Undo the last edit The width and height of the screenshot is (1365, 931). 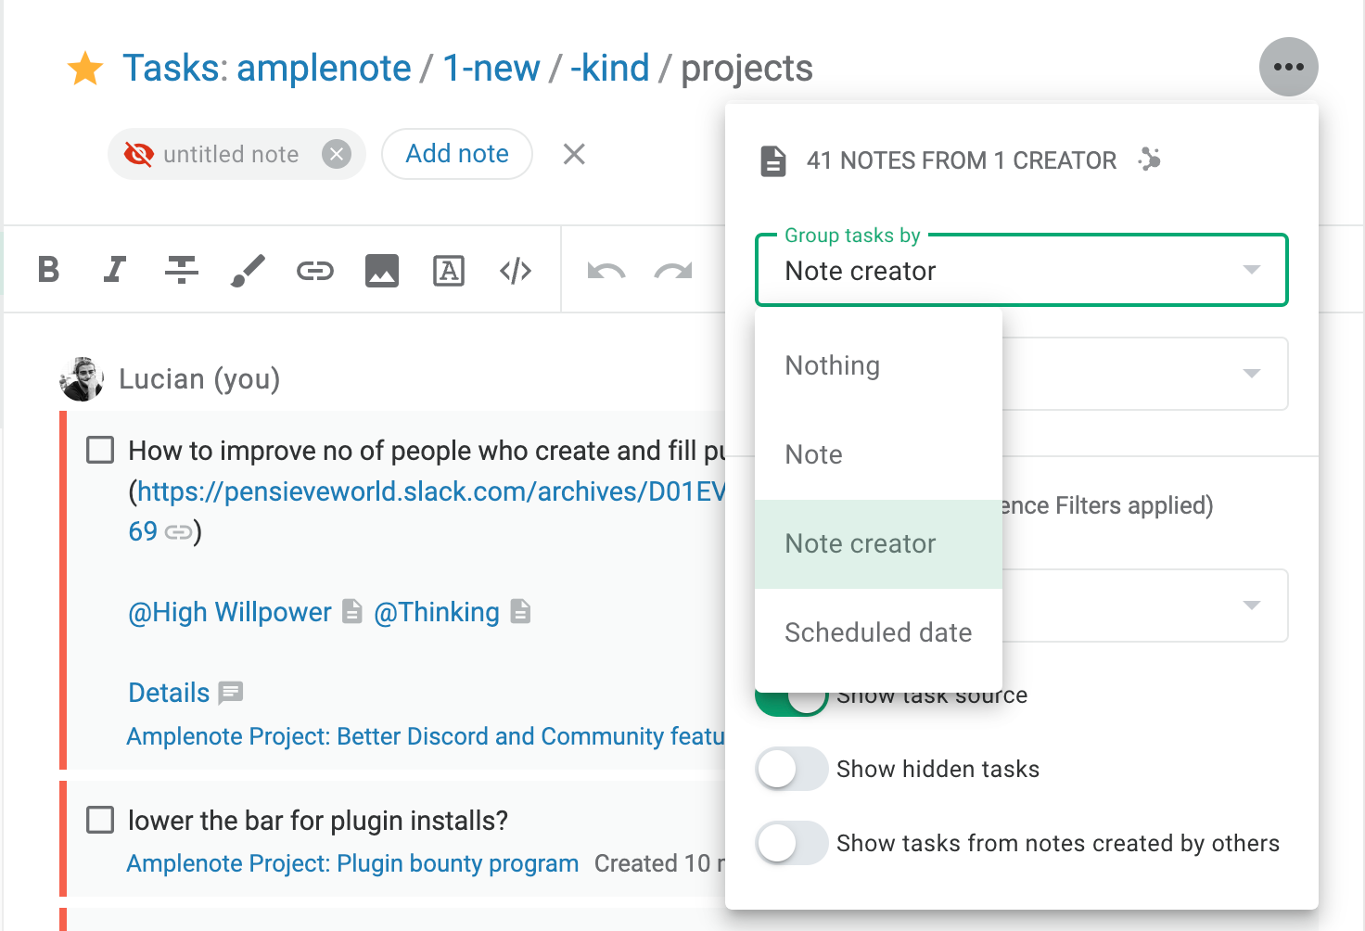pos(606,271)
